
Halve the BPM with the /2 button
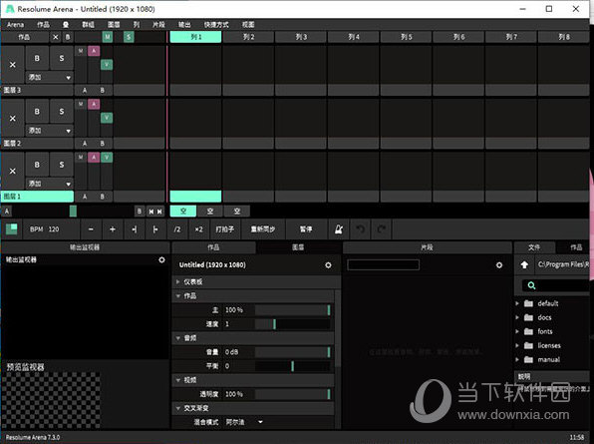coord(177,229)
